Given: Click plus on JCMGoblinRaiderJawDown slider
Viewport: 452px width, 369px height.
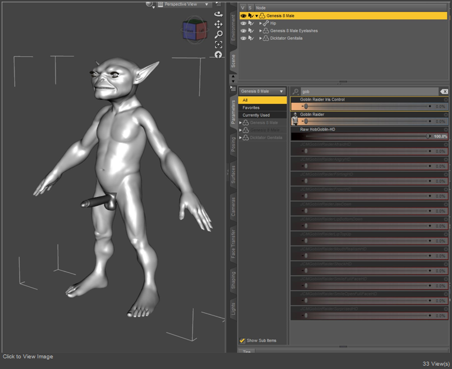Looking at the screenshot, I should (430, 211).
